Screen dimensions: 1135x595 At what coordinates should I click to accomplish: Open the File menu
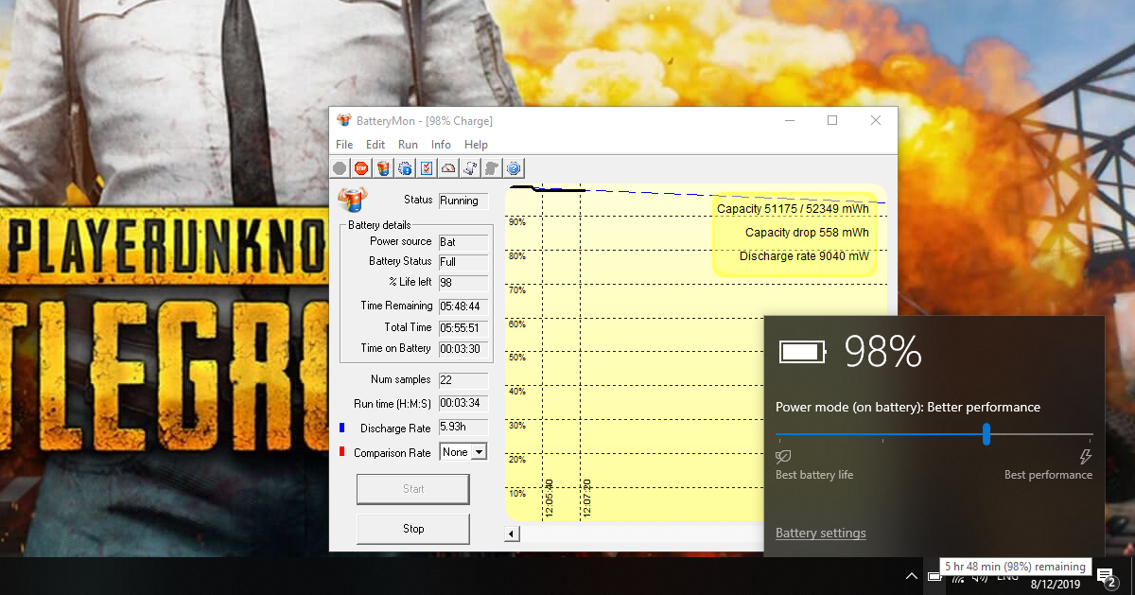point(344,145)
